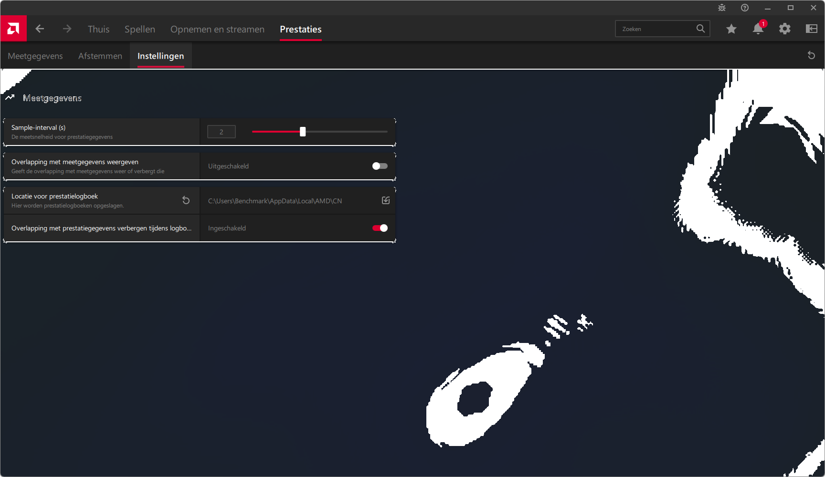Go to Opnemen en streamen section

point(217,29)
